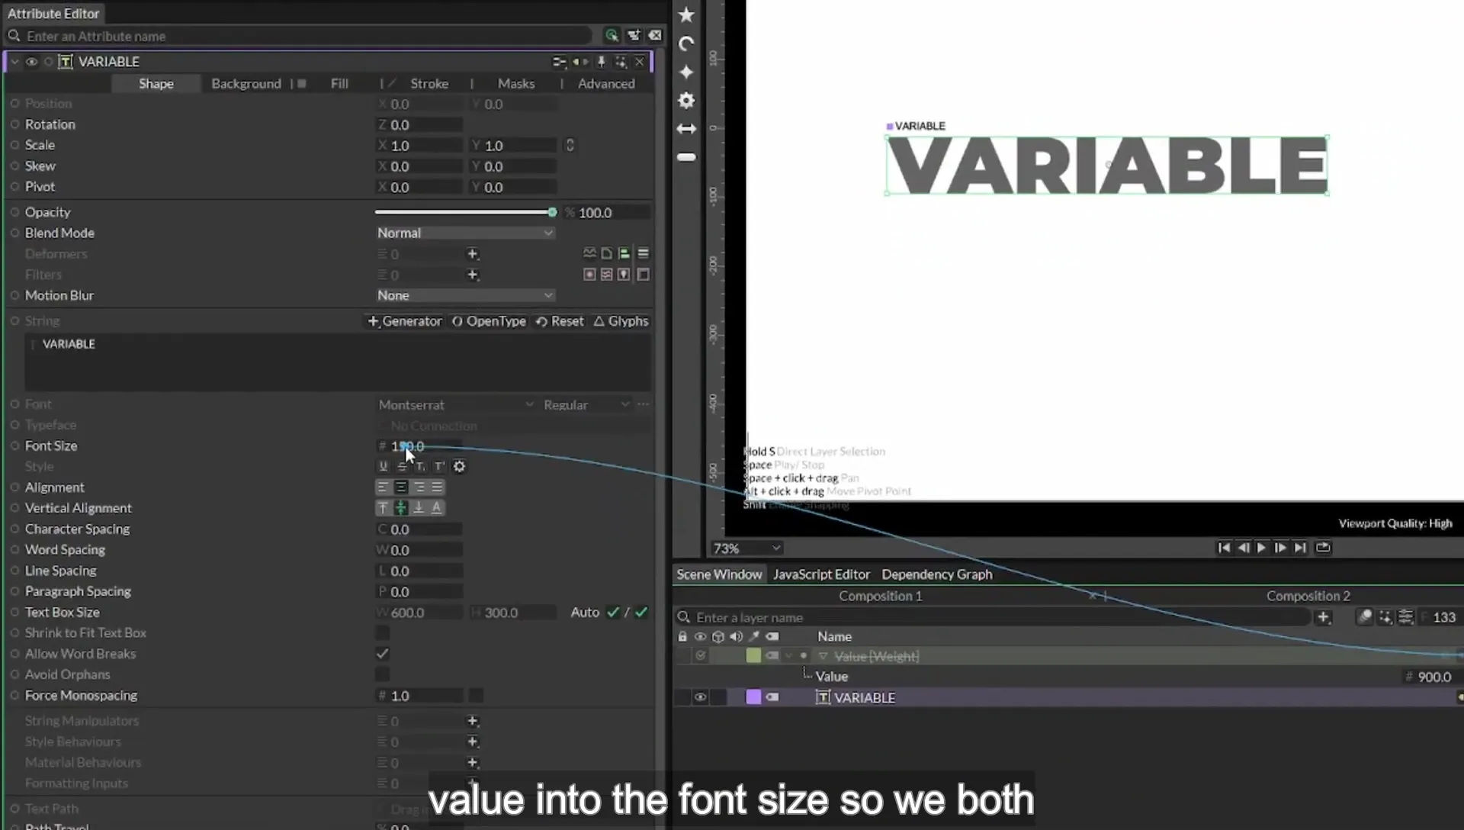Open the 73% zoom level dropdown

(x=746, y=548)
